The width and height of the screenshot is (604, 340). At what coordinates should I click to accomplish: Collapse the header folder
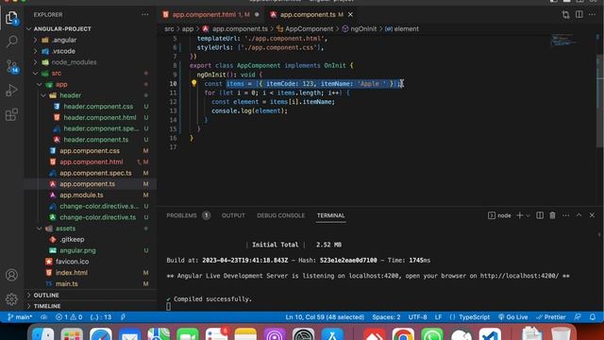pos(91,95)
